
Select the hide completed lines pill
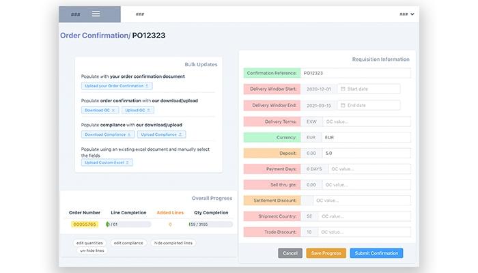click(173, 243)
